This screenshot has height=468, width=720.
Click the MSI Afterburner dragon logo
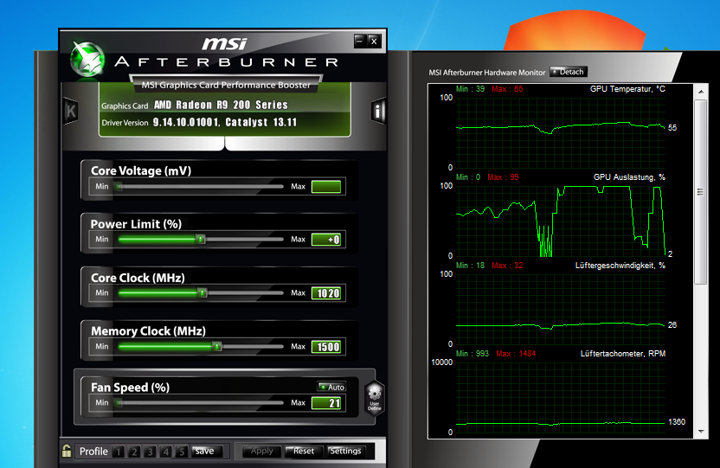pyautogui.click(x=87, y=59)
